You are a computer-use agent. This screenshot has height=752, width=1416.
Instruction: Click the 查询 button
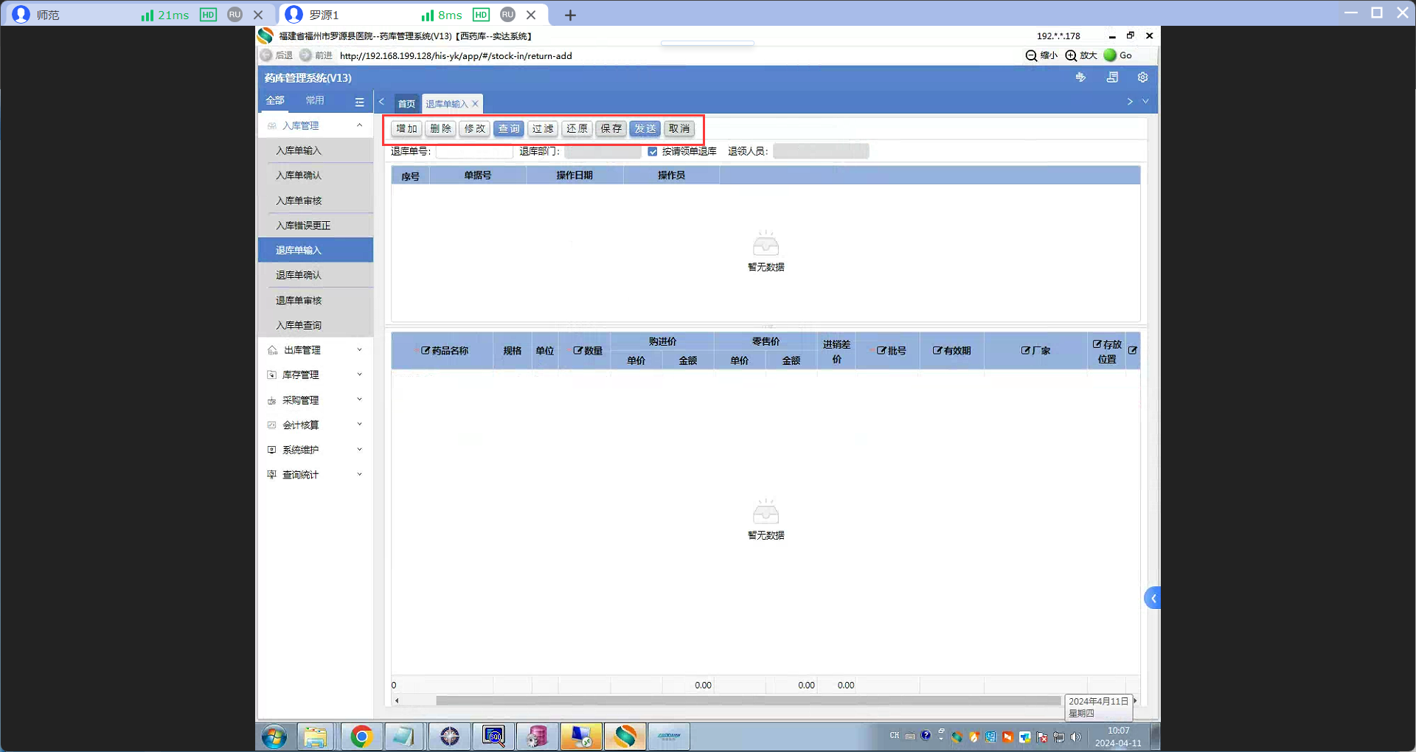(508, 129)
